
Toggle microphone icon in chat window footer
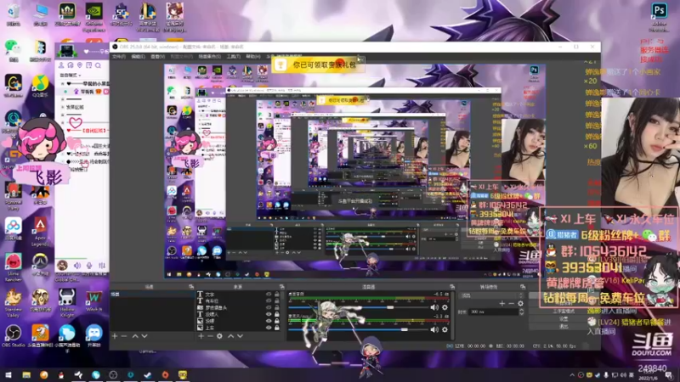(89, 266)
